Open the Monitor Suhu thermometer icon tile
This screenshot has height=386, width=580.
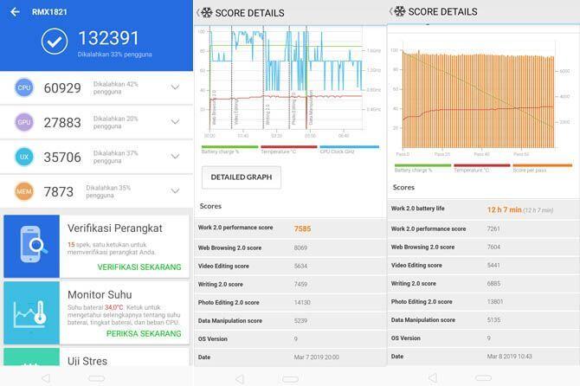pos(31,312)
